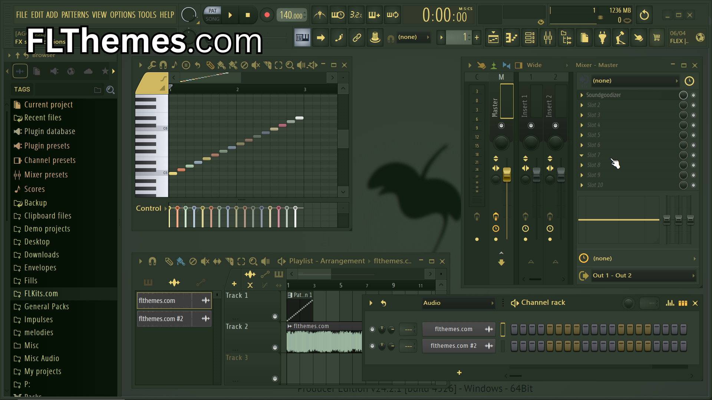Open the OPTIONS menu
This screenshot has width=712, height=400.
(x=123, y=15)
